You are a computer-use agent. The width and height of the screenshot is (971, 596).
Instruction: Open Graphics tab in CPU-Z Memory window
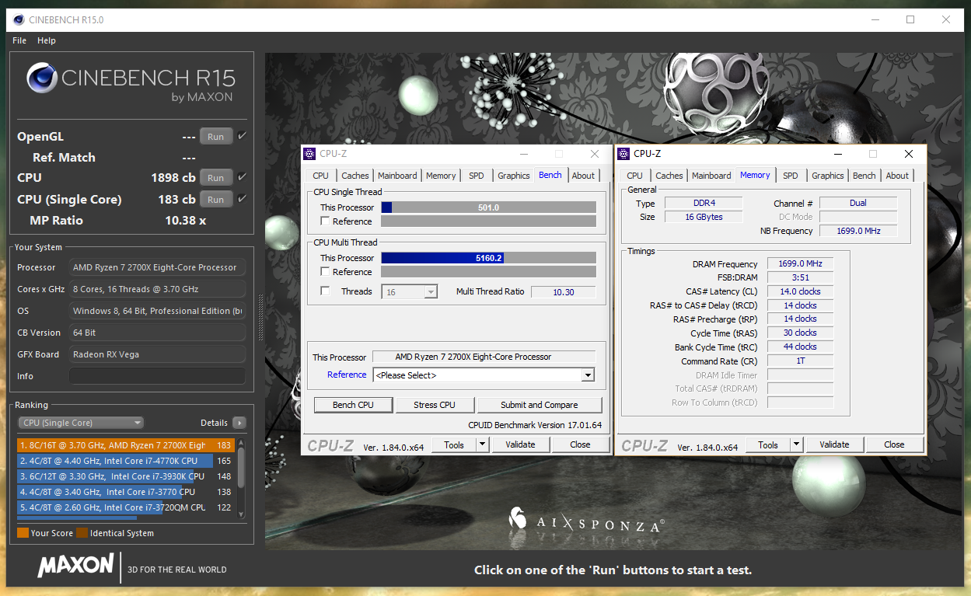(828, 176)
